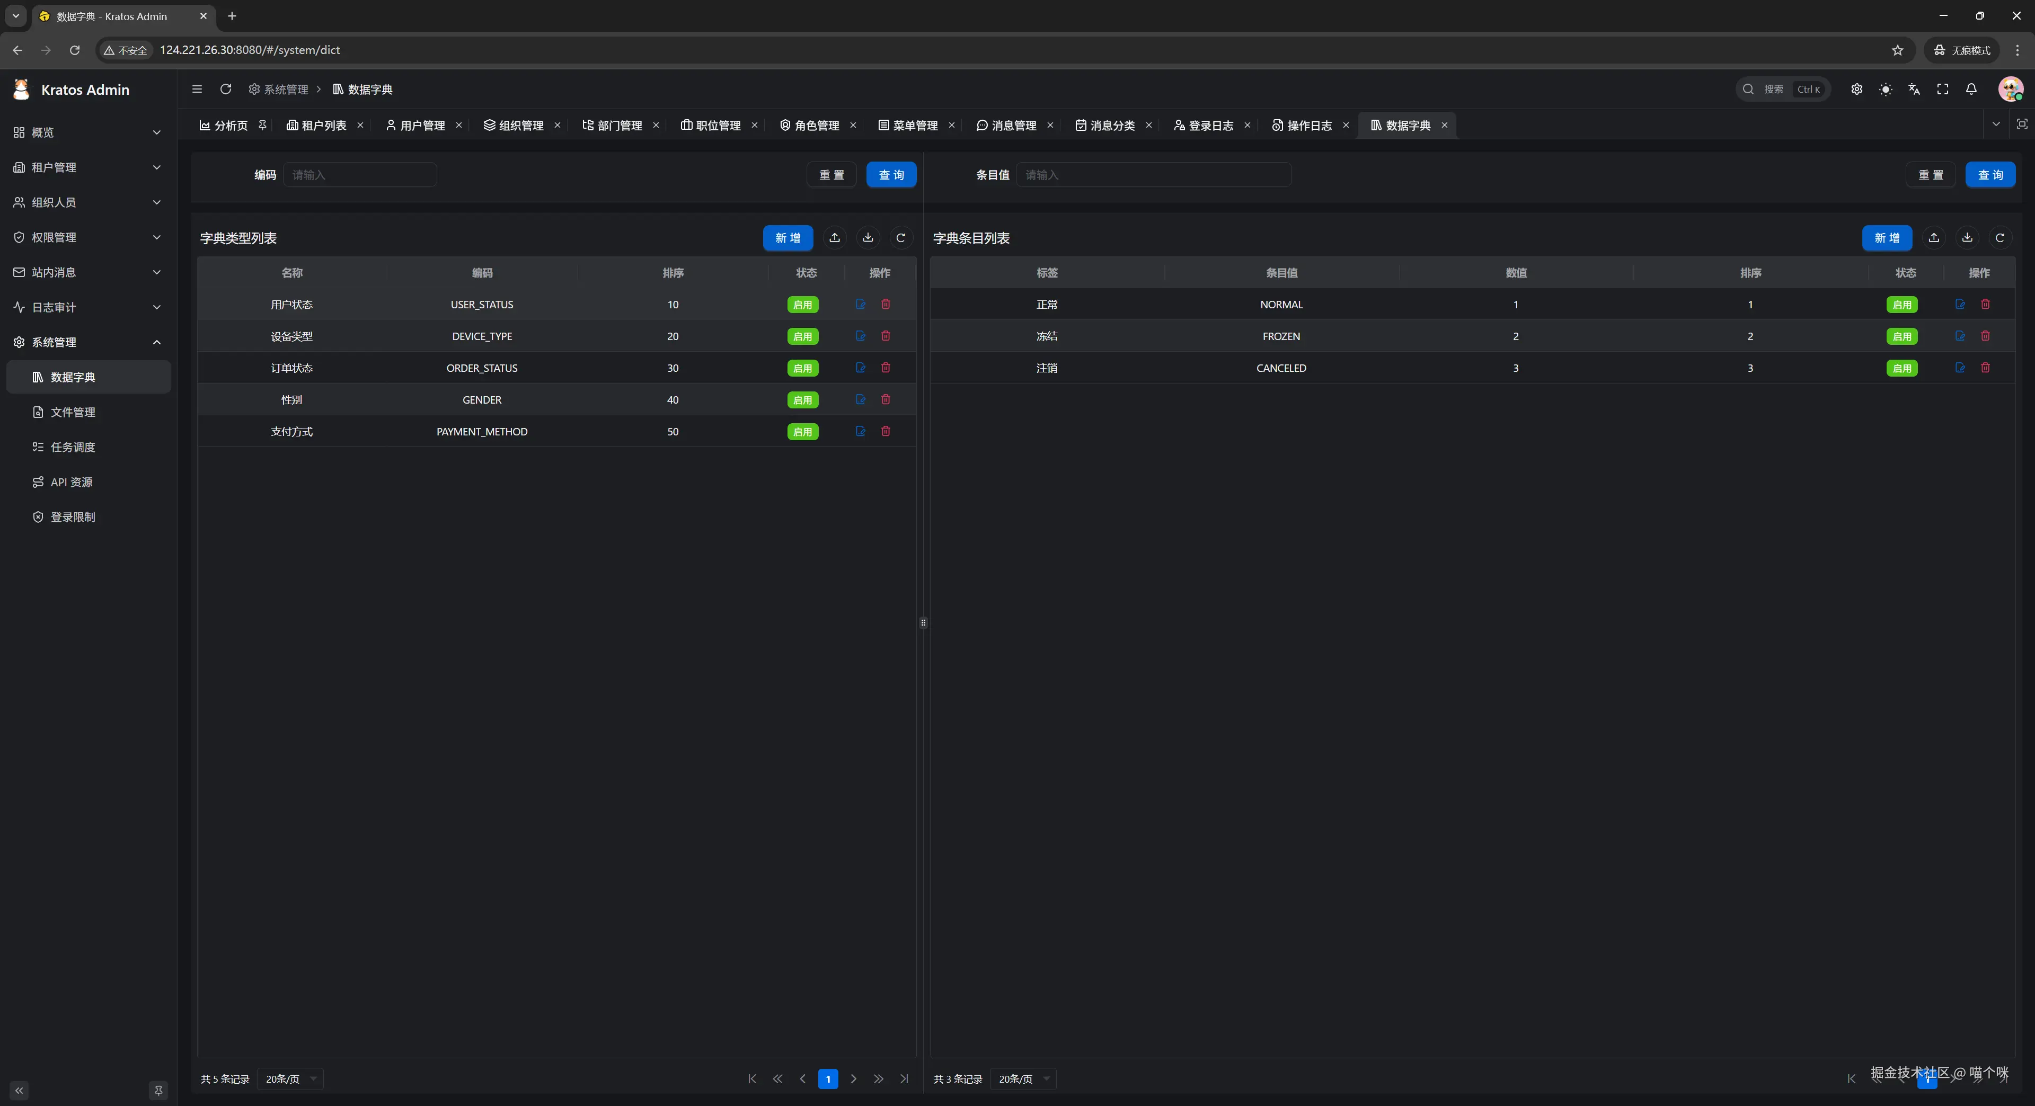Open 文件管理 in sidebar
The height and width of the screenshot is (1106, 2035).
73,412
